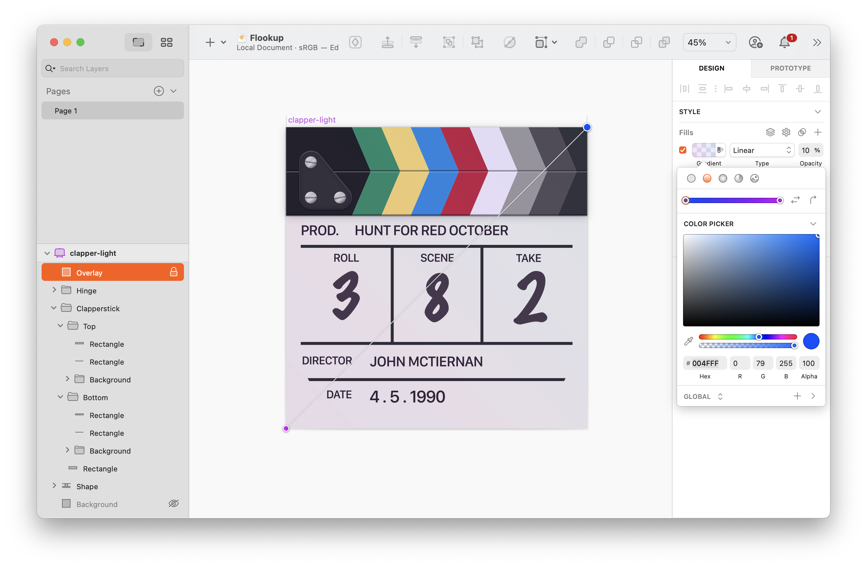Disable the gradient fill checkbox
Image resolution: width=867 pixels, height=567 pixels.
[x=683, y=150]
